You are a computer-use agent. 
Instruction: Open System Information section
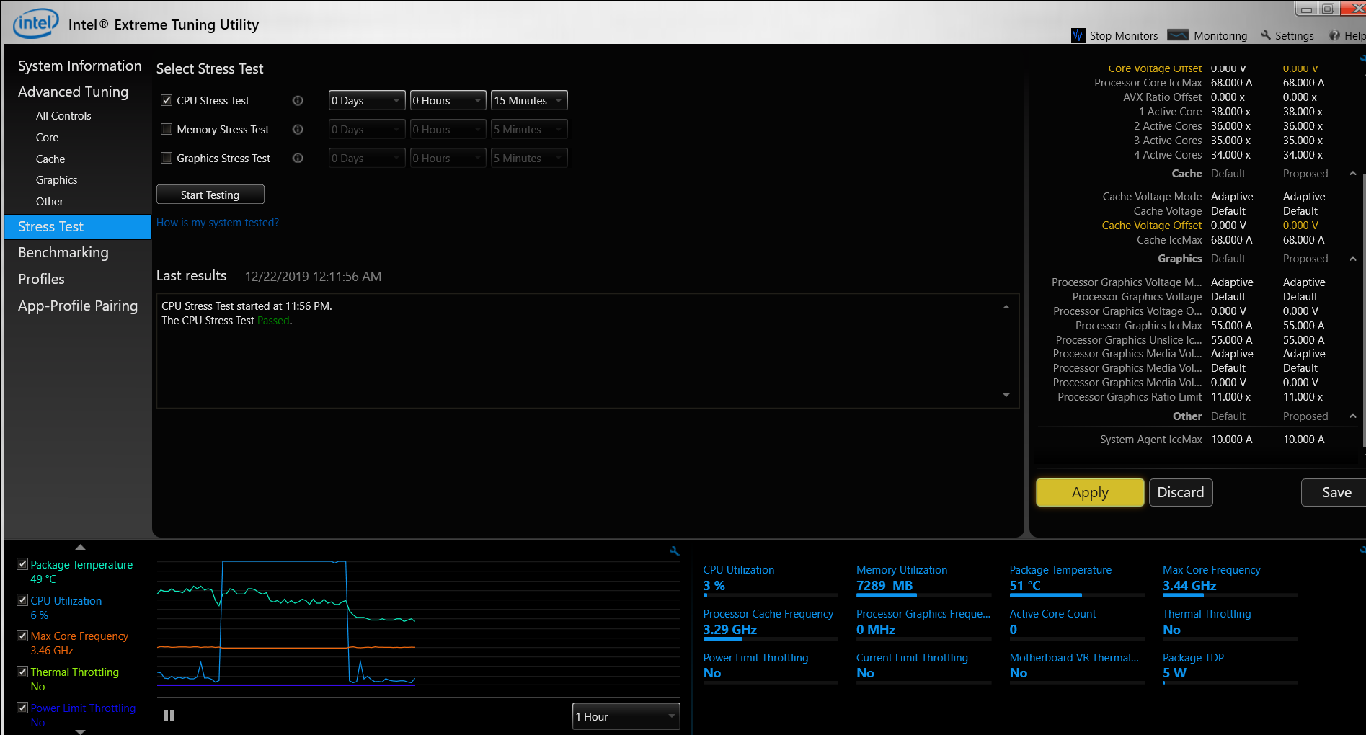pyautogui.click(x=79, y=66)
